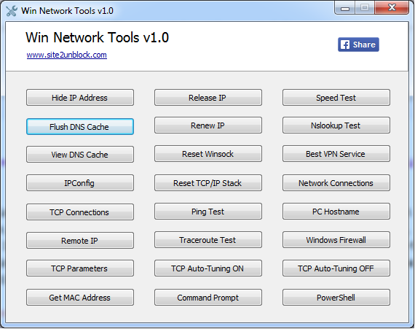415x329 pixels.
Task: Reset the TCP/IP Stack
Action: 208,183
